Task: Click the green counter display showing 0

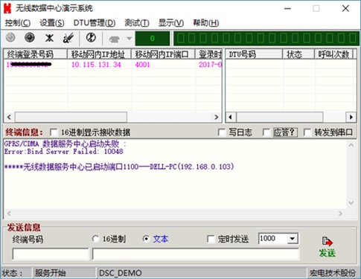Action: 153,39
